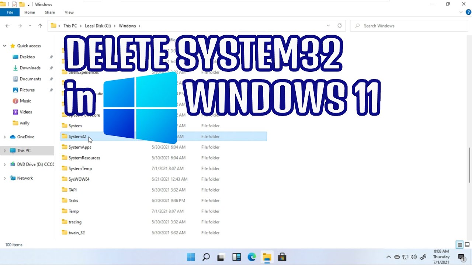Select OneDrive in navigation pane
The height and width of the screenshot is (265, 472).
(x=25, y=137)
